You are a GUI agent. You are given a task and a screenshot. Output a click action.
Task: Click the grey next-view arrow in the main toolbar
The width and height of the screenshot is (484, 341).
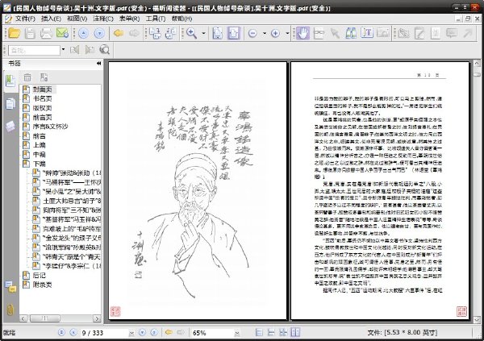tap(134, 33)
